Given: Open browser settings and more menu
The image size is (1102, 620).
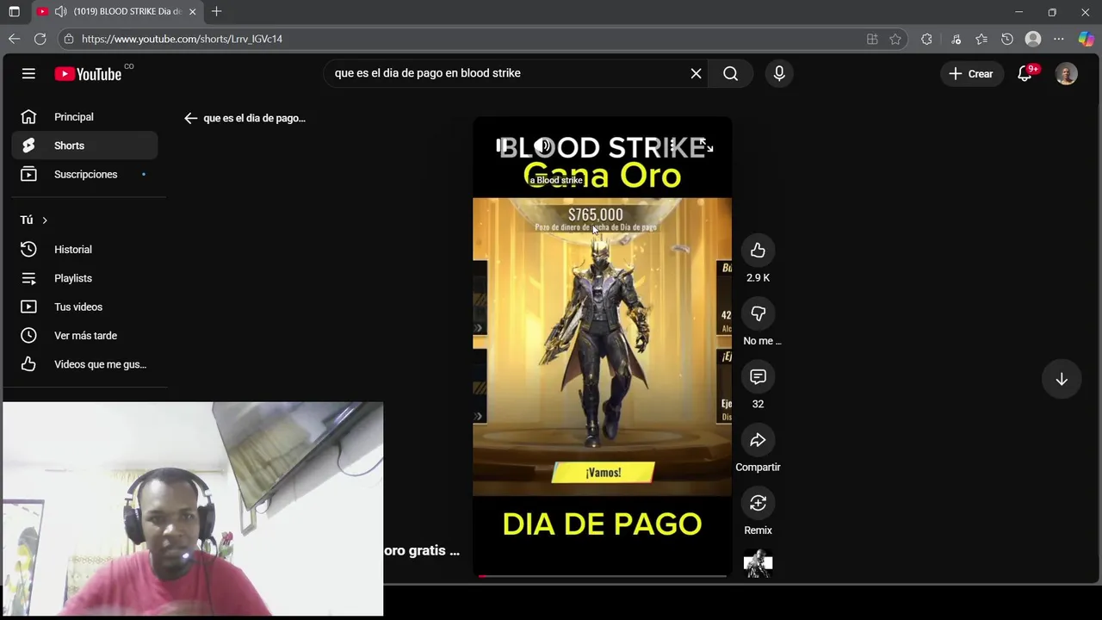Looking at the screenshot, I should [x=1059, y=39].
